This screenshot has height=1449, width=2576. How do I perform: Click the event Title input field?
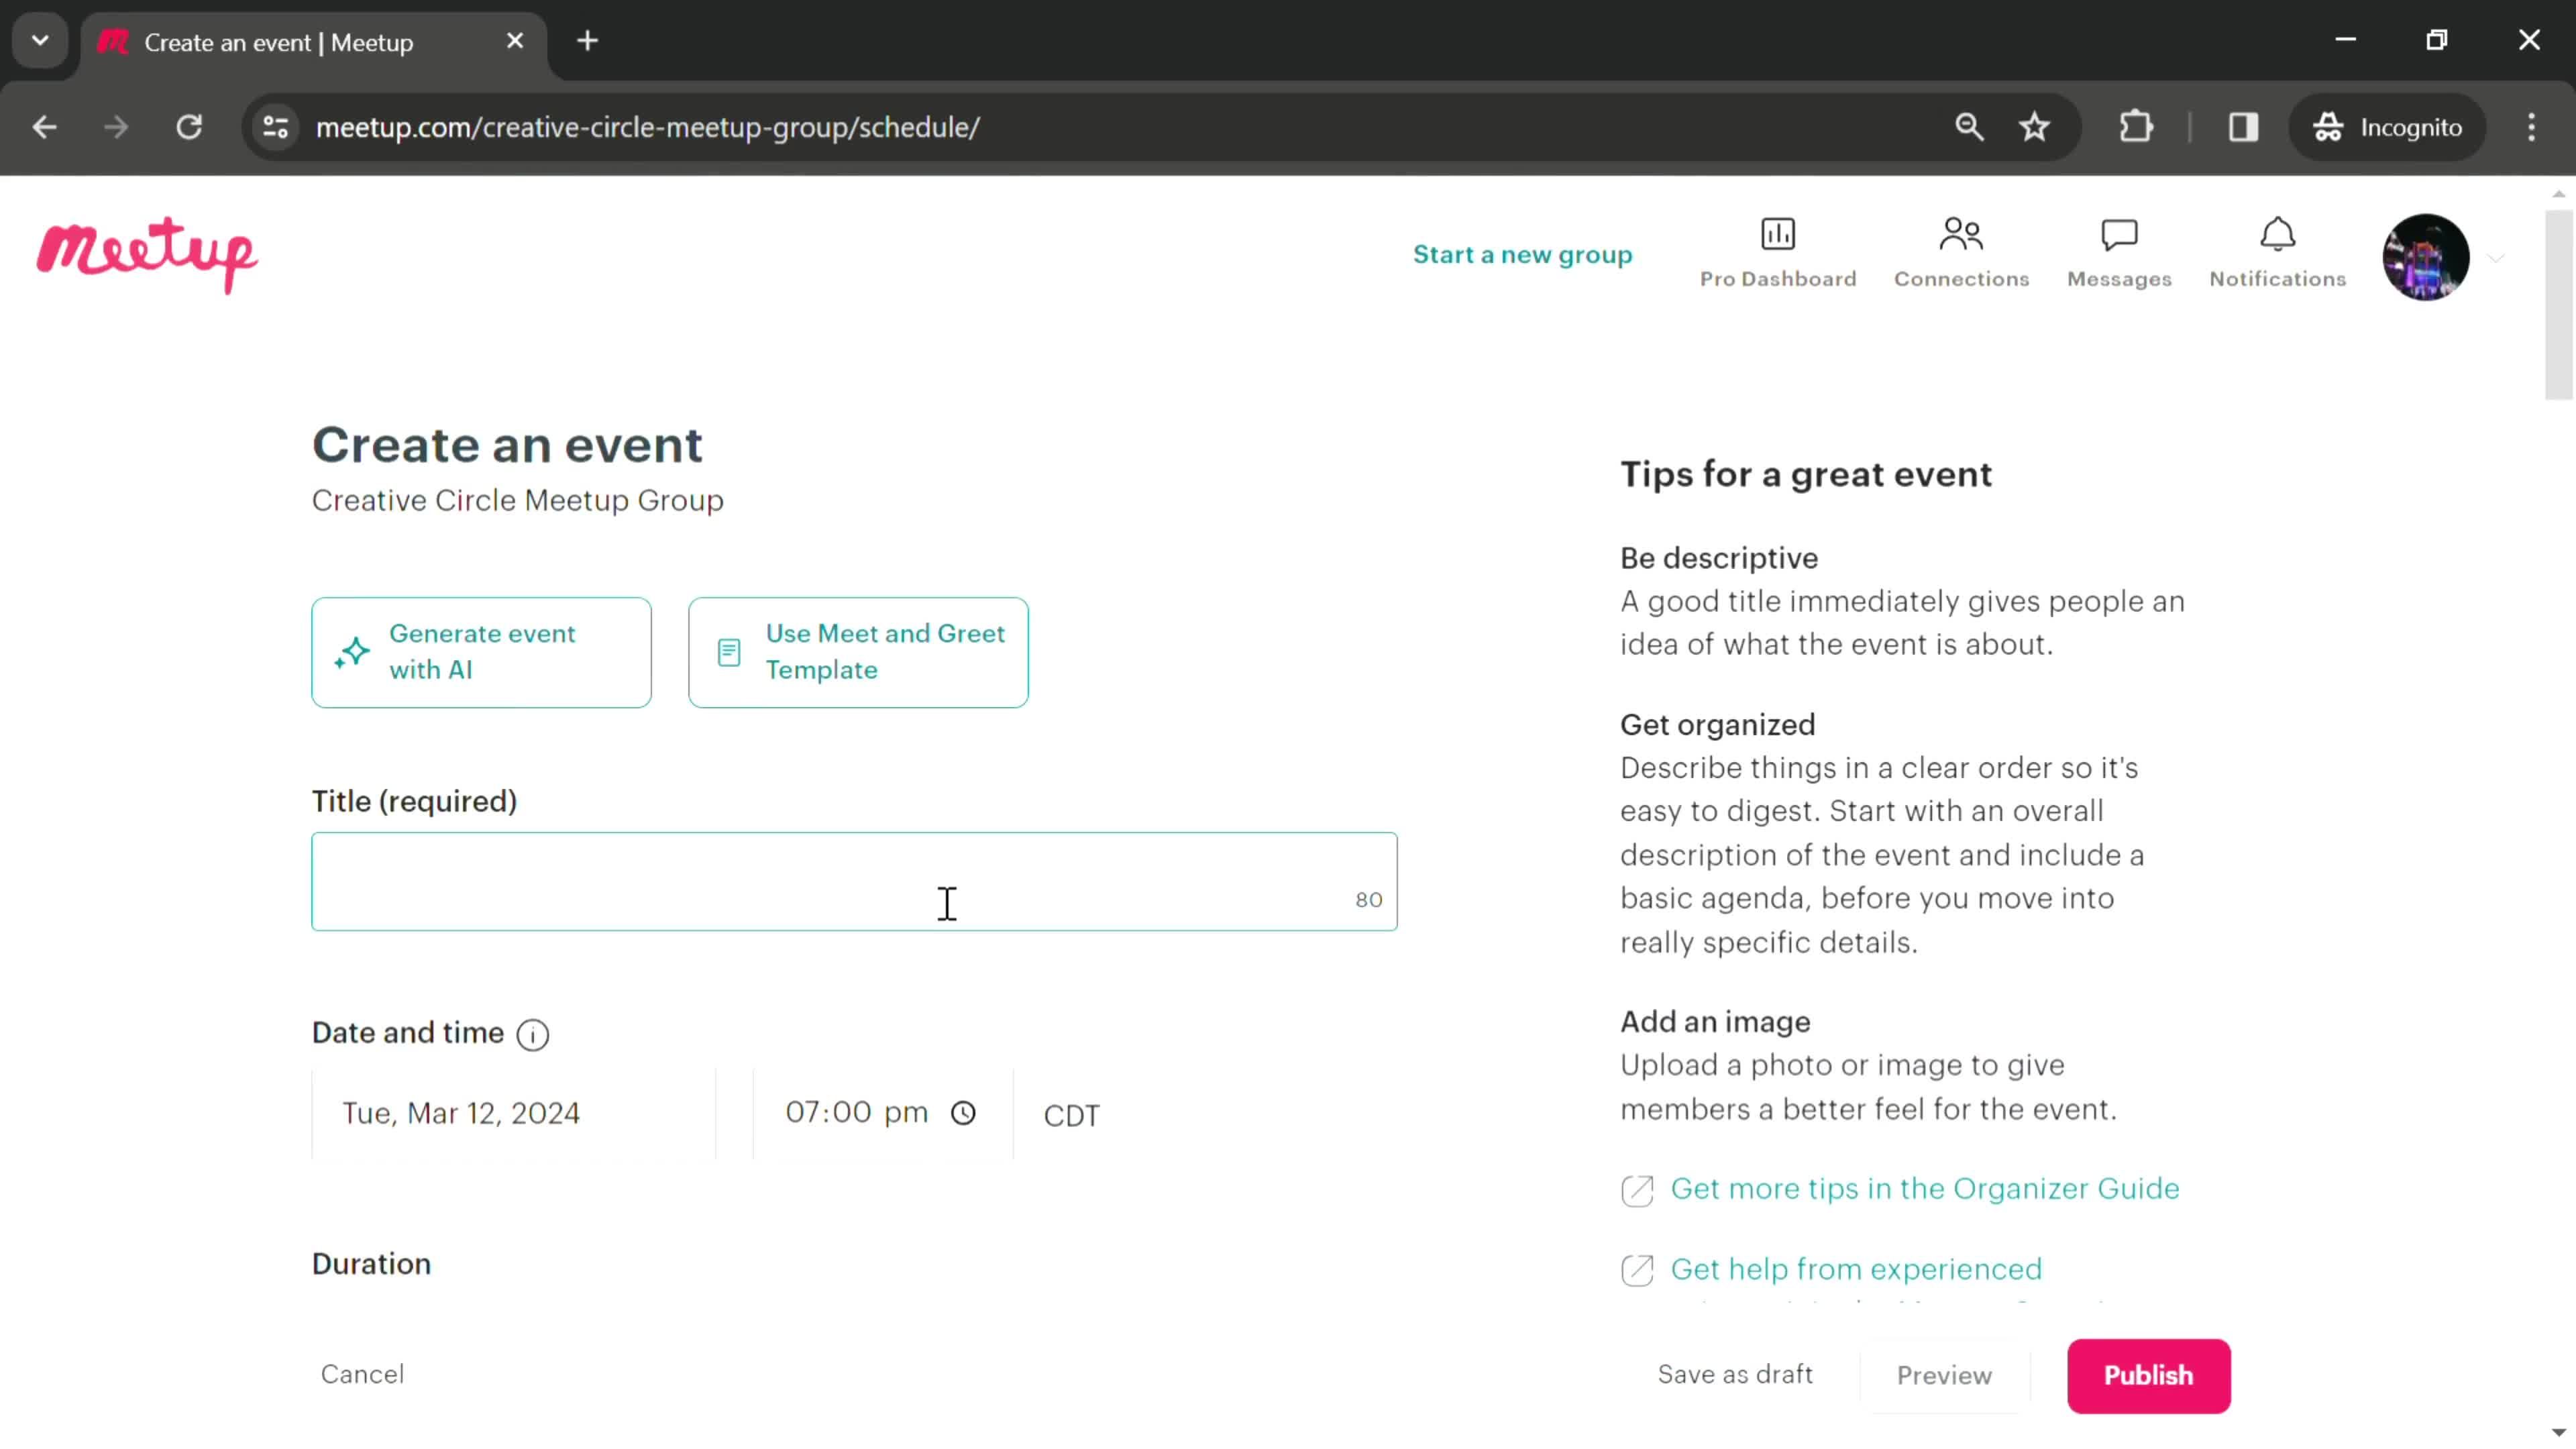(856, 881)
